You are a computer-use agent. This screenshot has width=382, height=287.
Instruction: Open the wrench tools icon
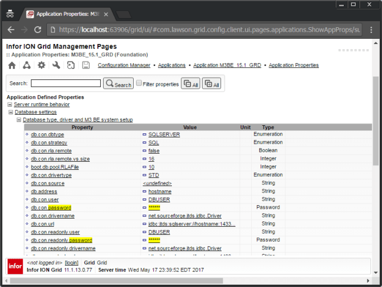click(56, 66)
